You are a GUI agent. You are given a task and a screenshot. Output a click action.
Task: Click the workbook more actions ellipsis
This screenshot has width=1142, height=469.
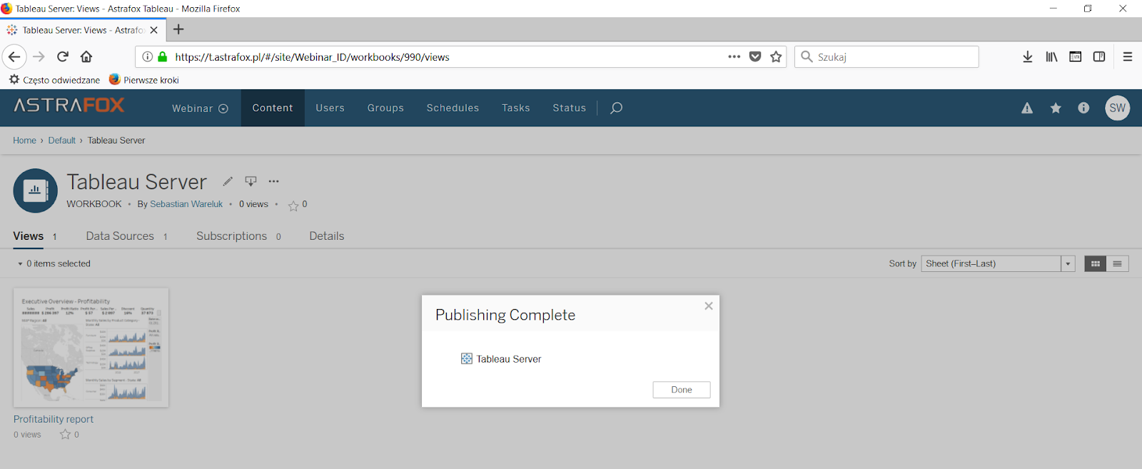coord(274,181)
